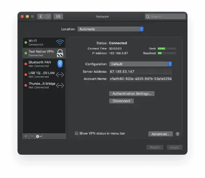The height and width of the screenshot is (178, 205).
Task: Expand the Configuration dropdown showing Default
Action: (140, 64)
